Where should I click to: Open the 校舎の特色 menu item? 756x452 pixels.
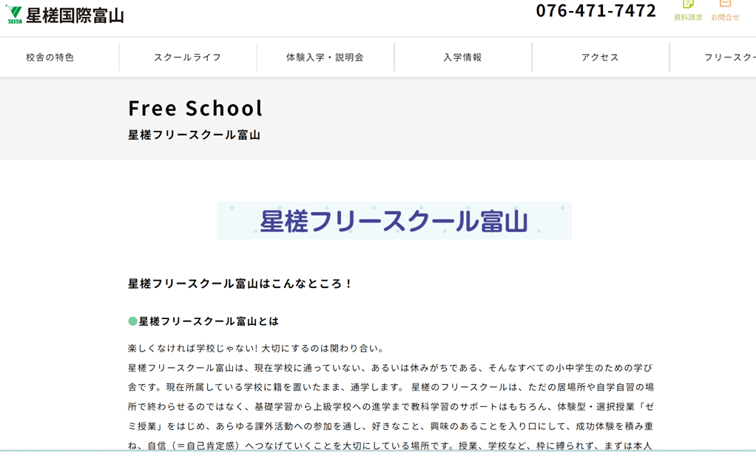point(50,58)
